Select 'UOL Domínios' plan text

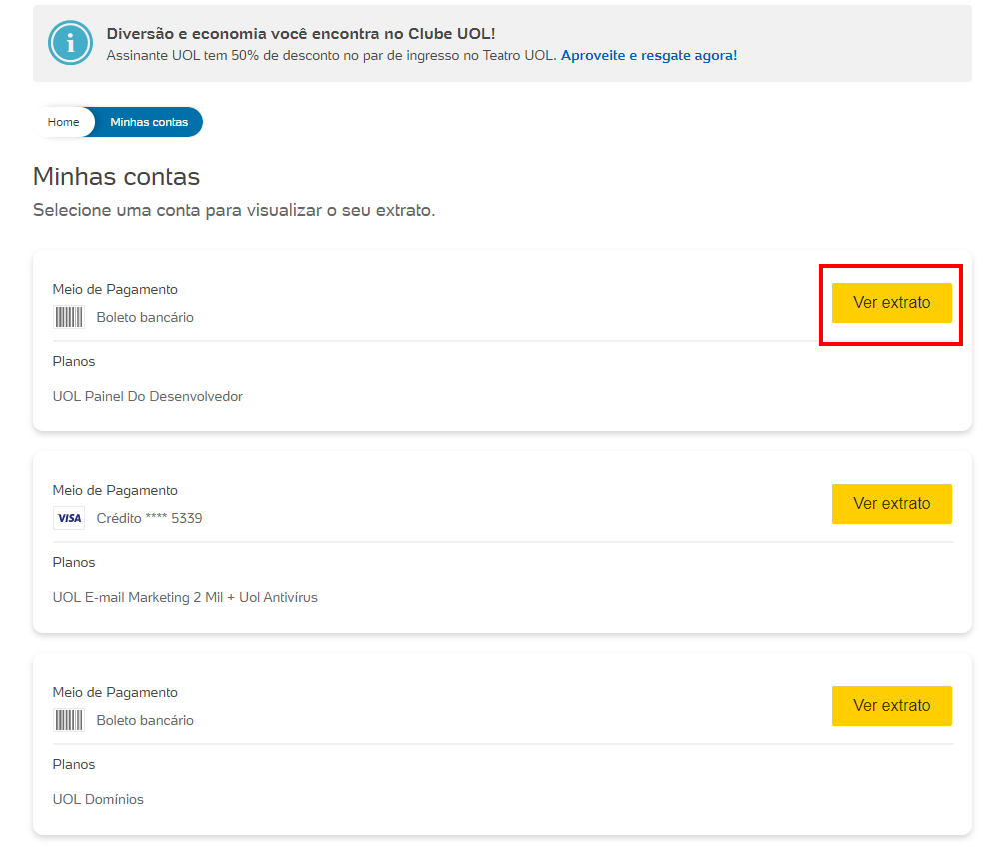point(98,799)
